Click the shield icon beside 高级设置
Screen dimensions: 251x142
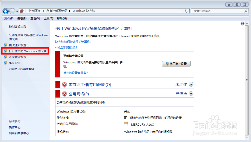click(5, 63)
